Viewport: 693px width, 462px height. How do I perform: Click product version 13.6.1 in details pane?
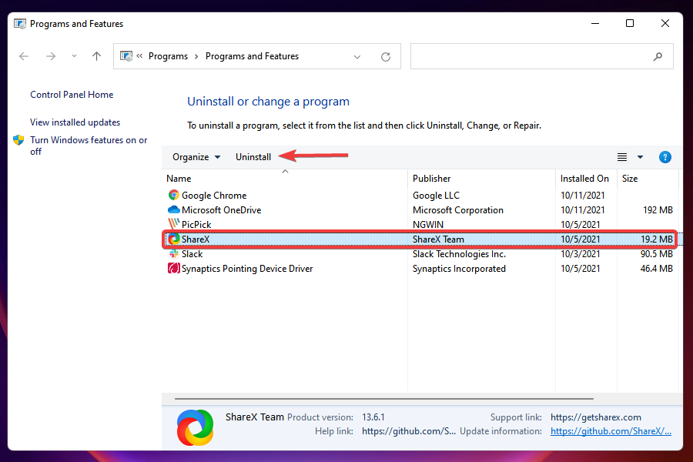pyautogui.click(x=373, y=417)
